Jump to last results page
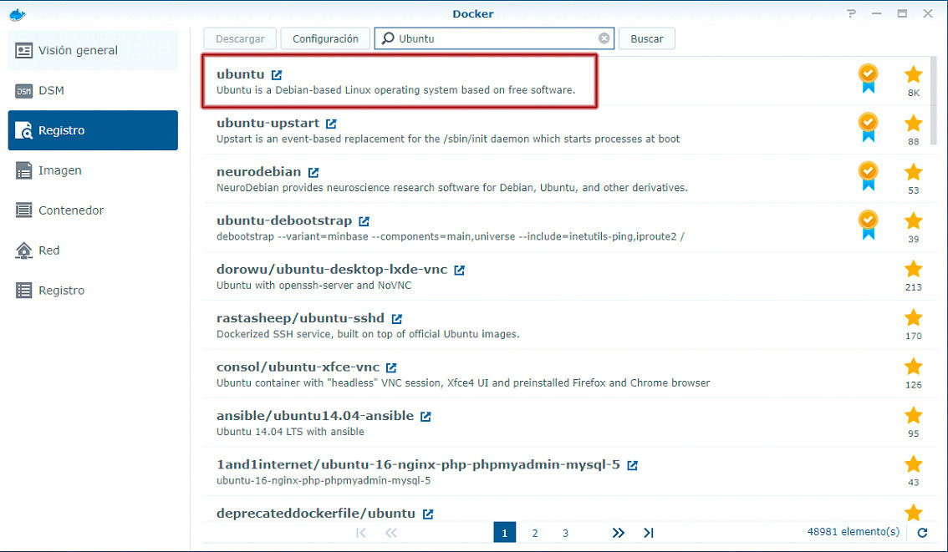Viewport: 948px width, 552px height. (x=648, y=533)
